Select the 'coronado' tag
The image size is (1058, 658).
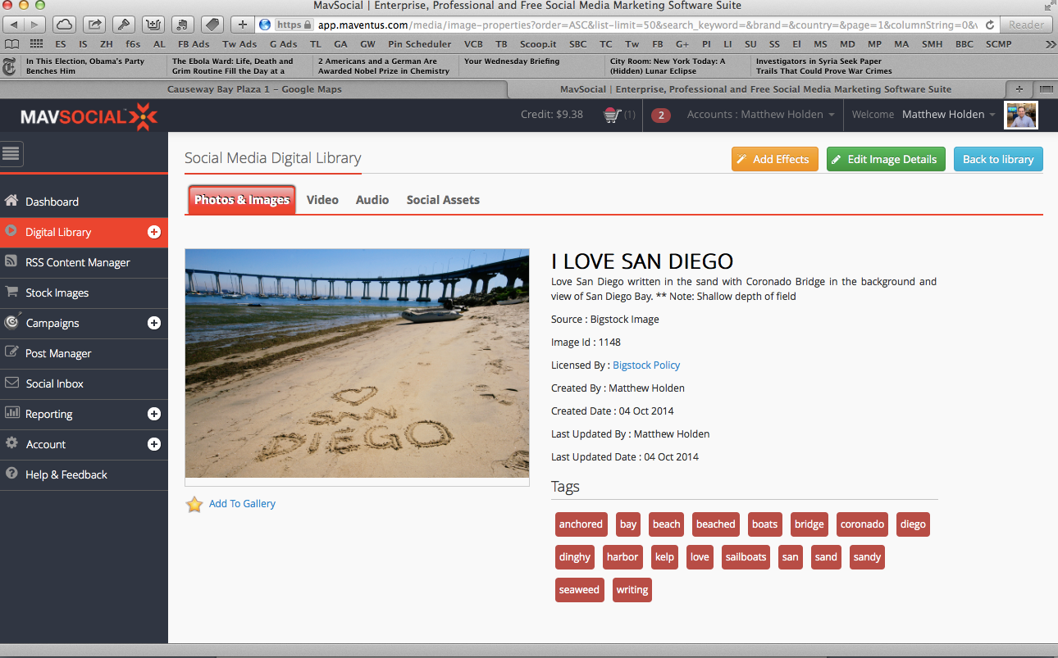(x=862, y=524)
